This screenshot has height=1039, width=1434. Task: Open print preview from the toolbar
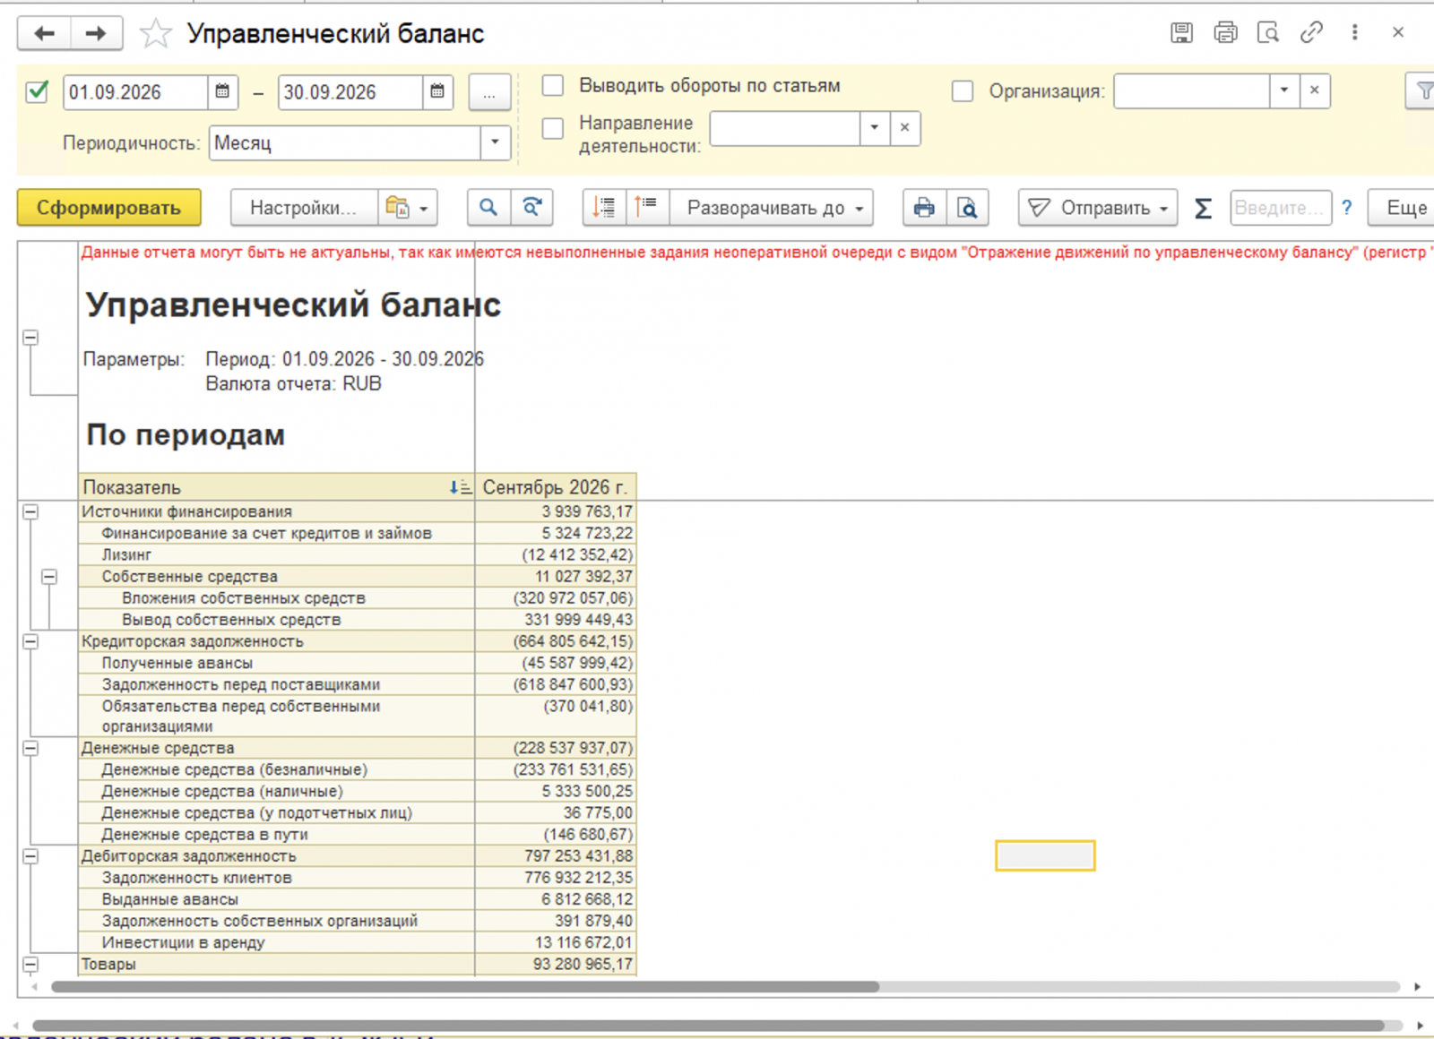point(967,208)
